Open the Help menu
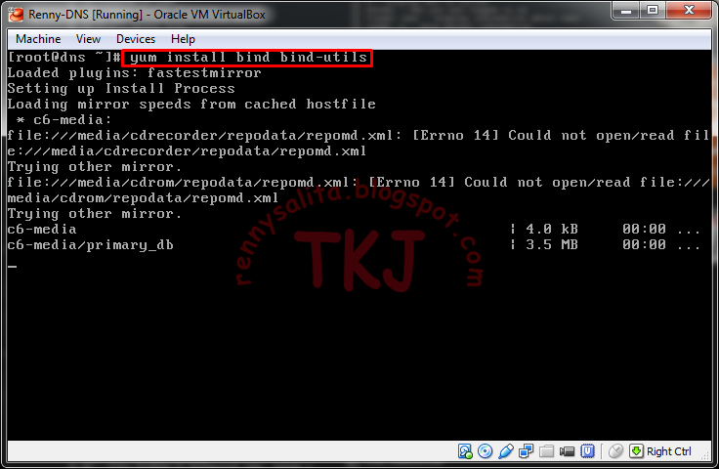 (x=183, y=39)
